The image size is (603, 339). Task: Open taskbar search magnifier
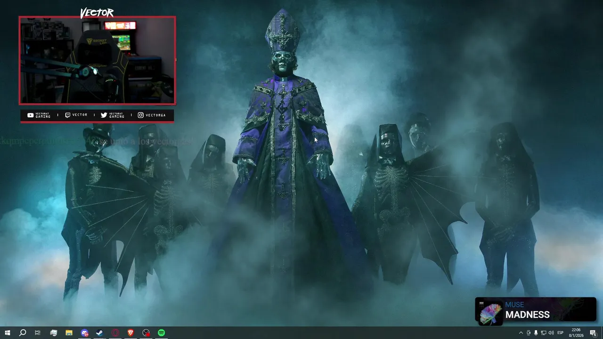[22, 333]
